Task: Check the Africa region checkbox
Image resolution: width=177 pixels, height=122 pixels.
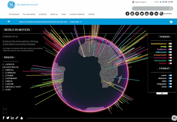Action: coord(4,64)
